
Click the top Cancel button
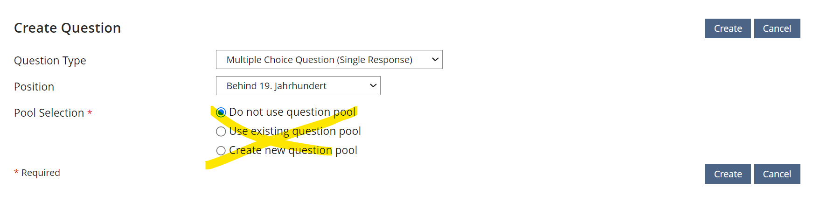coord(777,28)
